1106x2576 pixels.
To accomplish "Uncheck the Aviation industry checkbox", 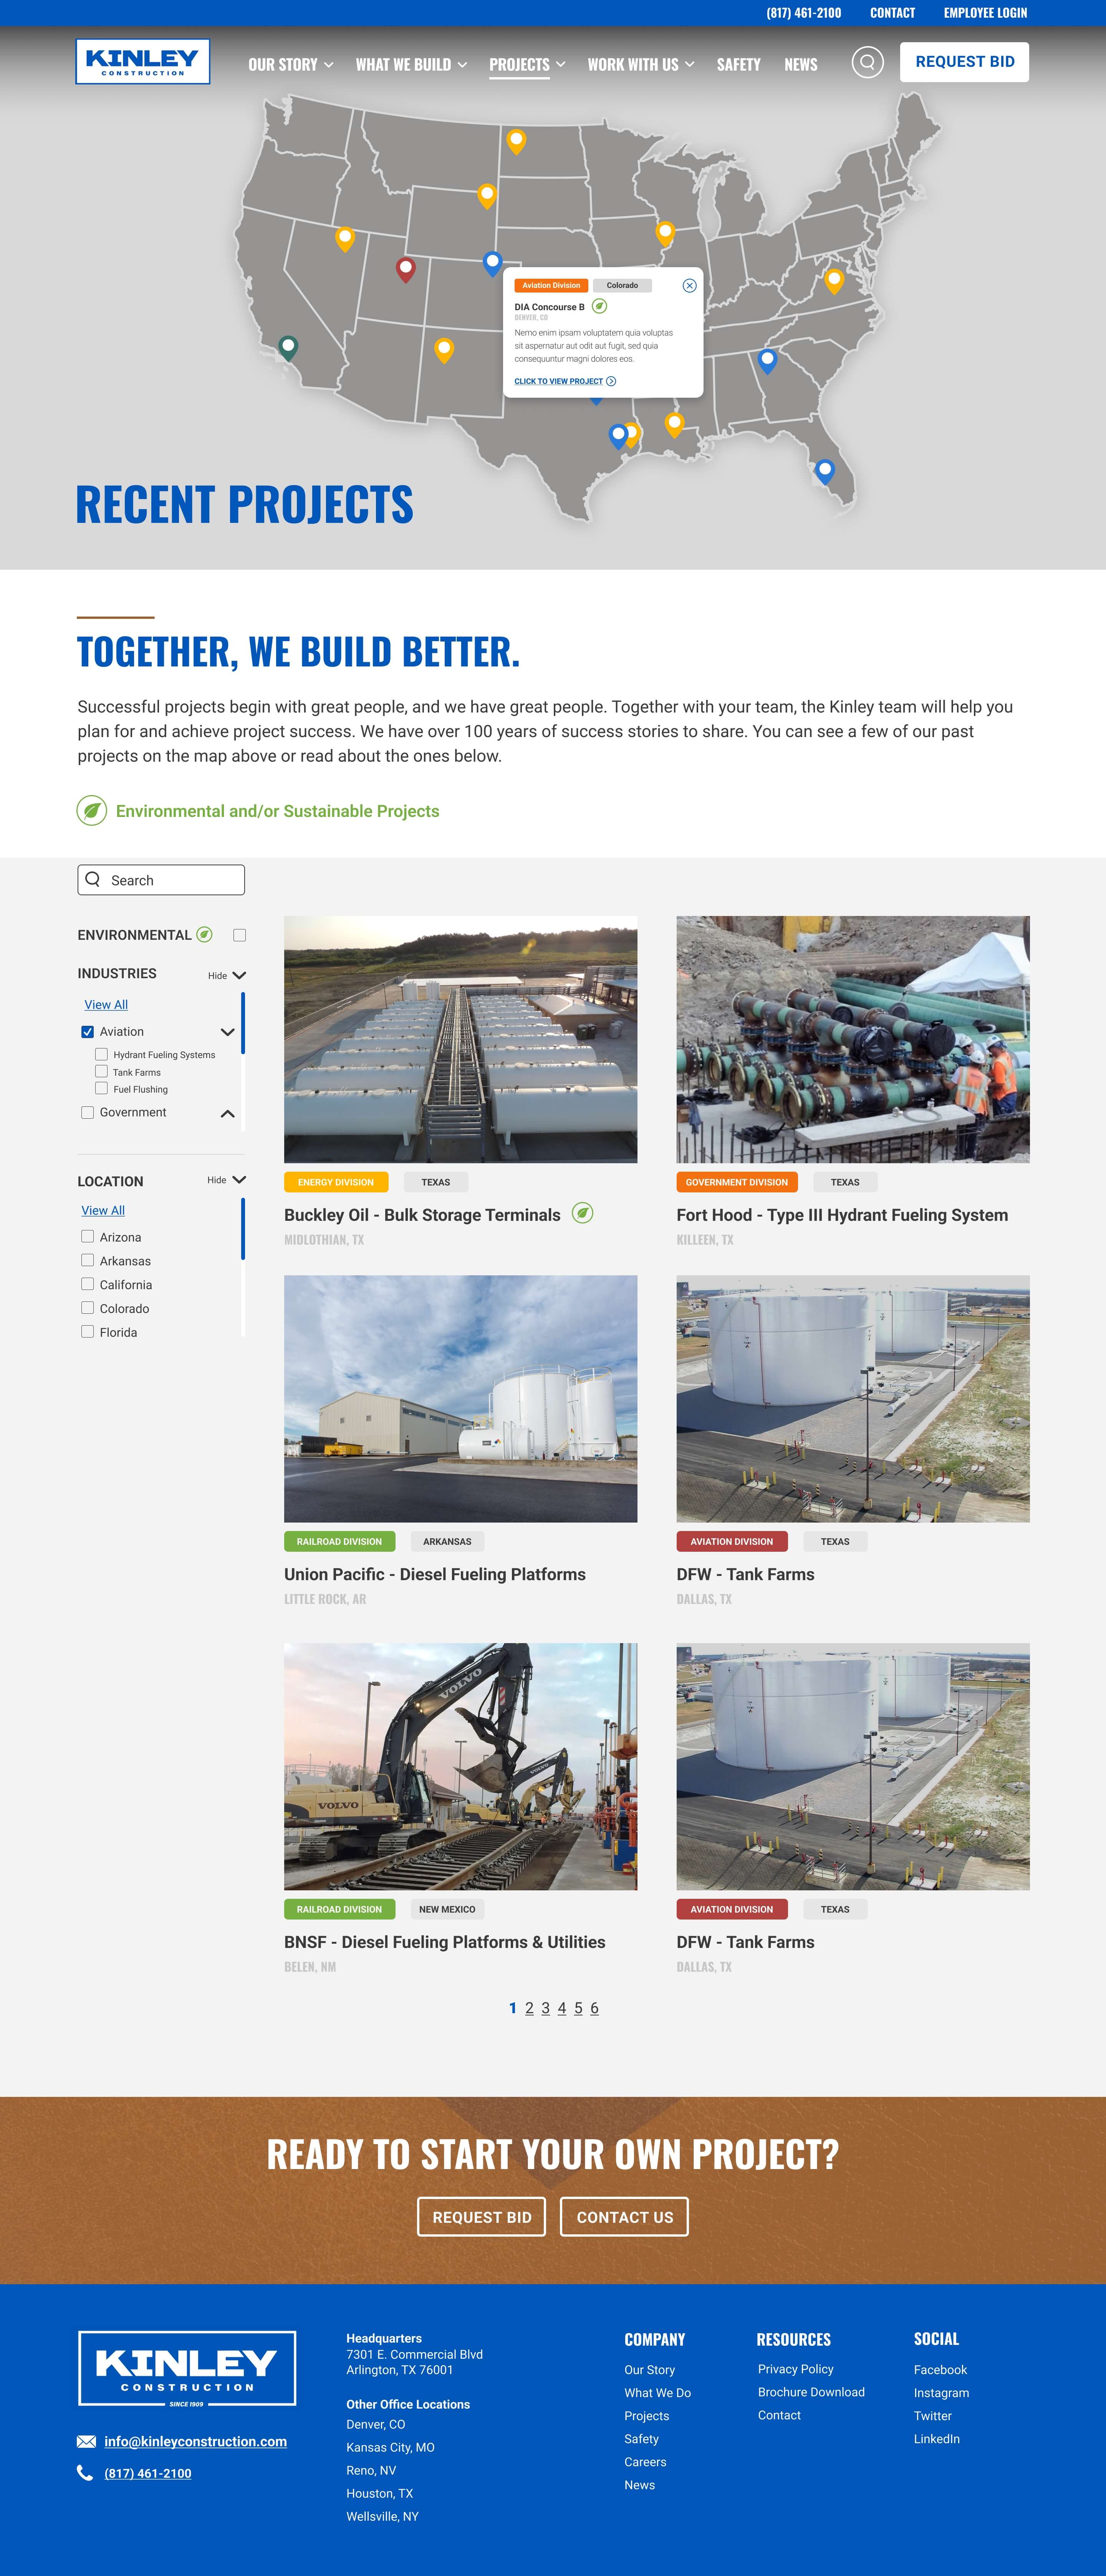I will tap(88, 1031).
